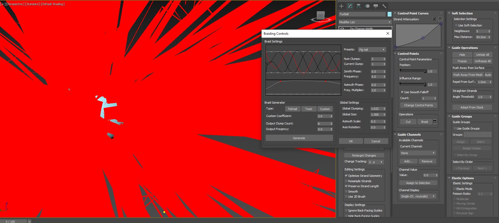Screen dimensions: 499x223
Task: Click the ViewCube in the viewport
Action: click(x=321, y=16)
